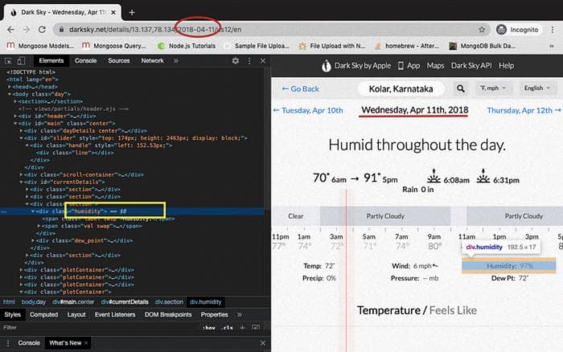Viewport: 563px width, 352px height.
Task: Click the Go Back link
Action: (301, 89)
